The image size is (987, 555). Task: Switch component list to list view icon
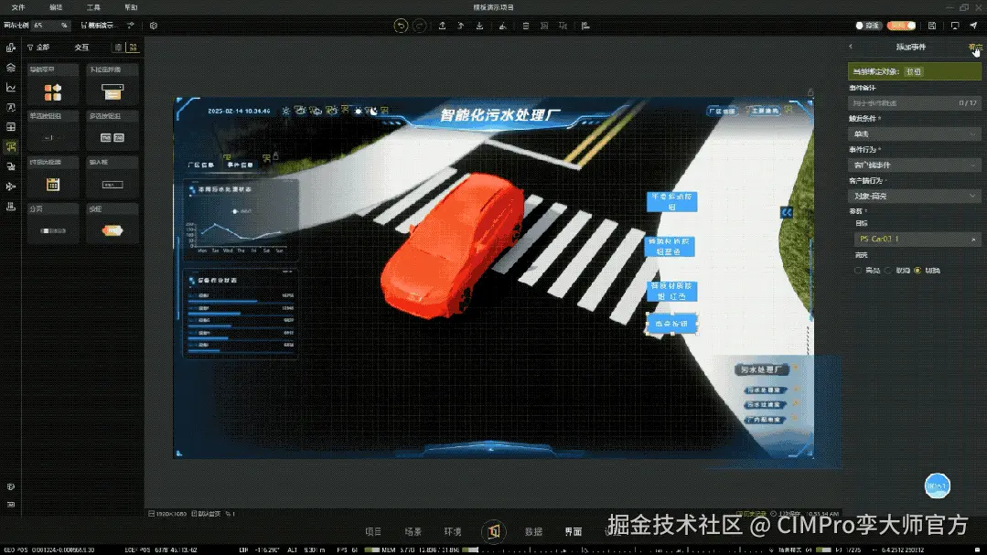[118, 48]
